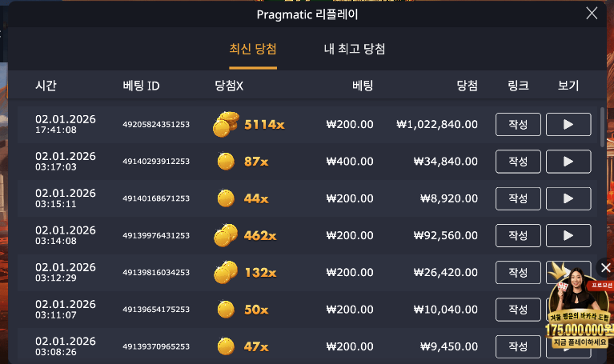The width and height of the screenshot is (614, 364).
Task: Dismiss the baccarat promotion popup
Action: click(x=605, y=268)
